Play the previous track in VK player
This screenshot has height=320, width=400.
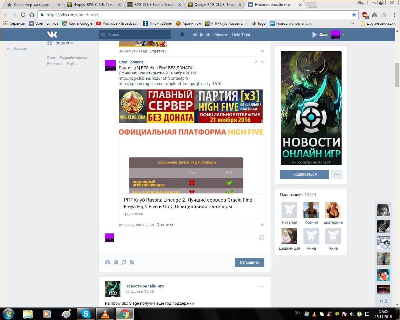(x=195, y=35)
